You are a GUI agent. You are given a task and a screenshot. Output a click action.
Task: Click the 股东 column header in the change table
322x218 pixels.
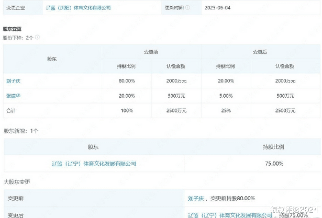pyautogui.click(x=52, y=59)
